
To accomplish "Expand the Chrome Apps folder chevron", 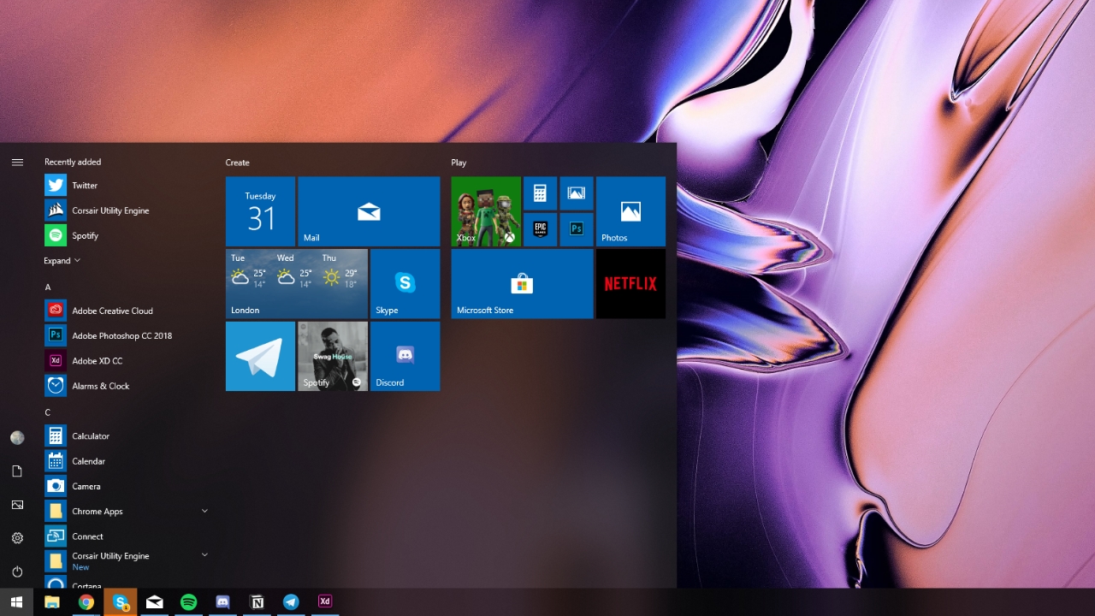I will pyautogui.click(x=204, y=511).
